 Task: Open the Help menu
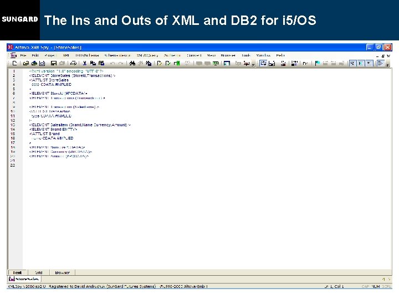pyautogui.click(x=280, y=55)
